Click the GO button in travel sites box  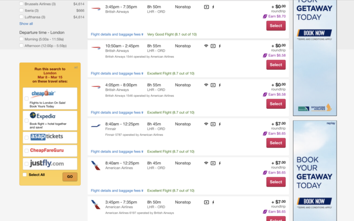[70, 177]
